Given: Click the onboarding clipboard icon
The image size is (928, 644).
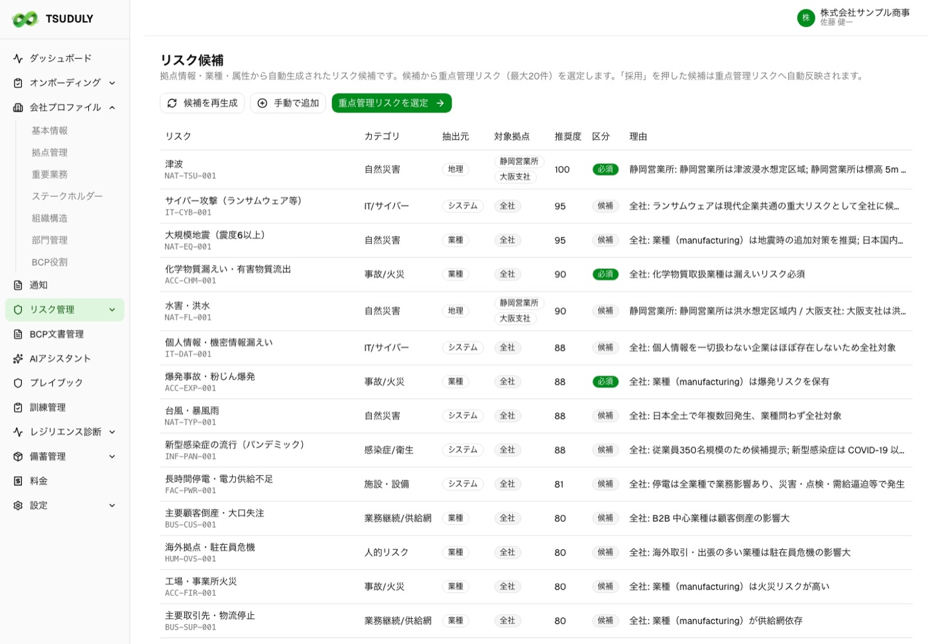Looking at the screenshot, I should point(18,83).
